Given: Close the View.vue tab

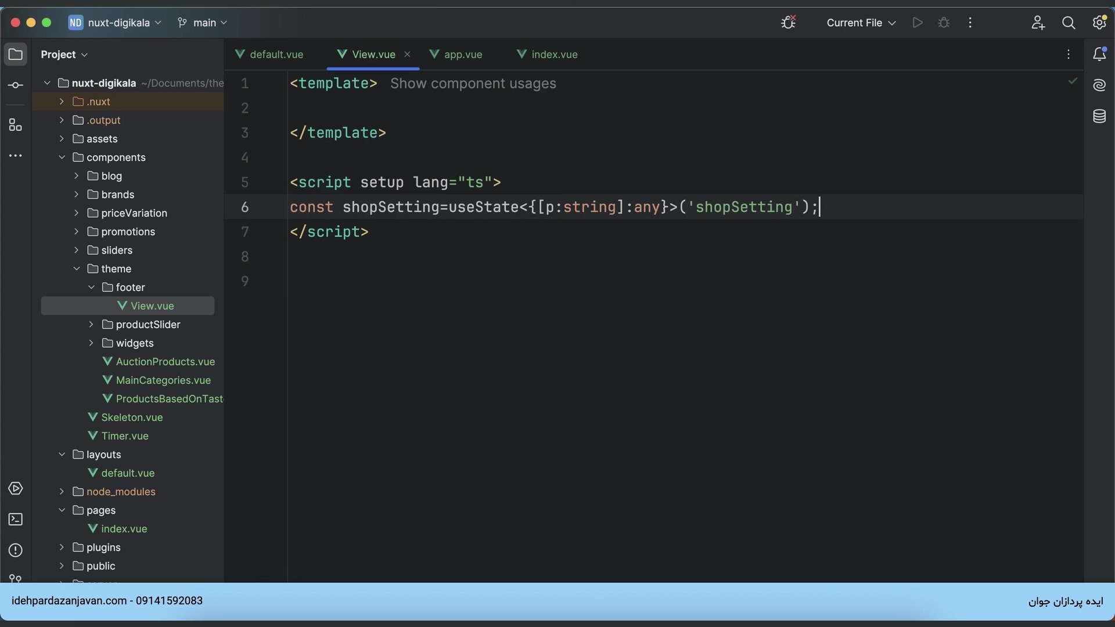Looking at the screenshot, I should [x=407, y=54].
